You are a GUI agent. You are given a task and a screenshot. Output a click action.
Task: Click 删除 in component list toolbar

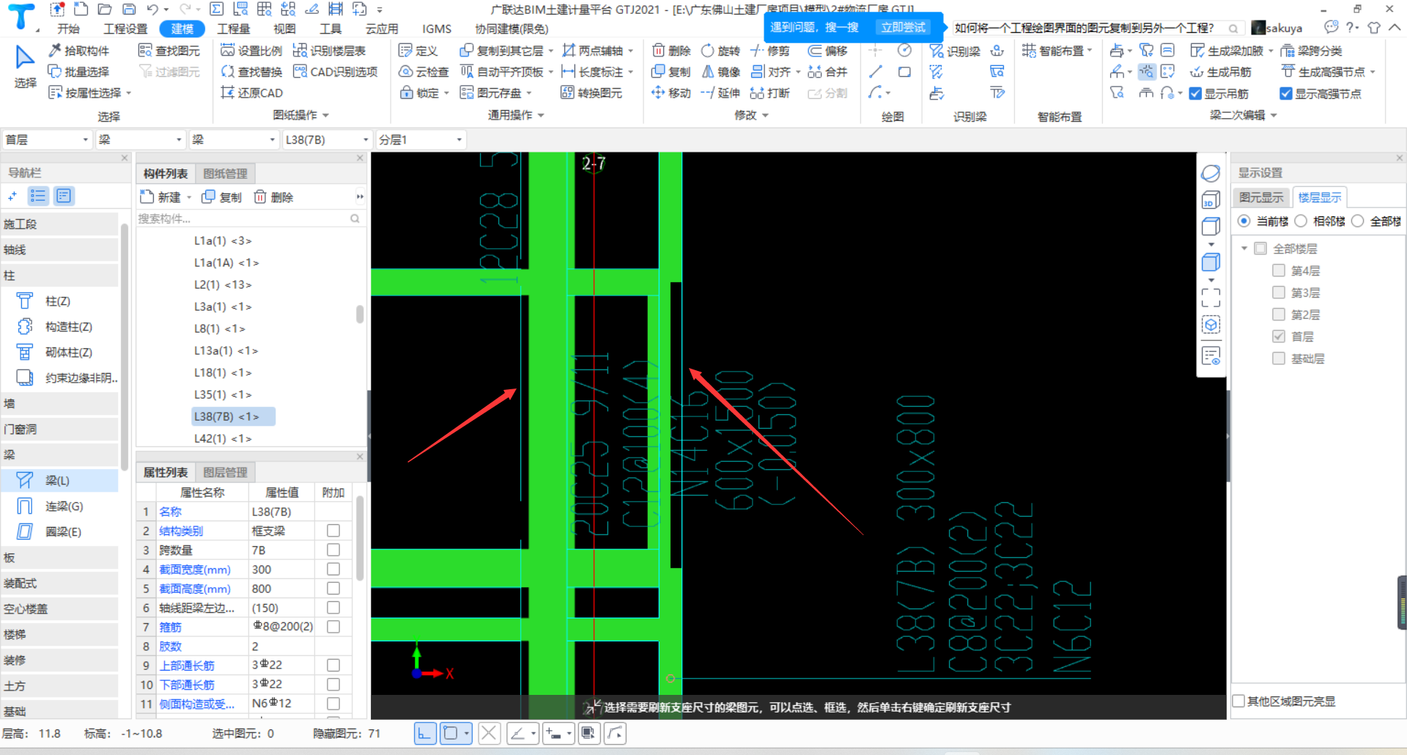pyautogui.click(x=273, y=197)
